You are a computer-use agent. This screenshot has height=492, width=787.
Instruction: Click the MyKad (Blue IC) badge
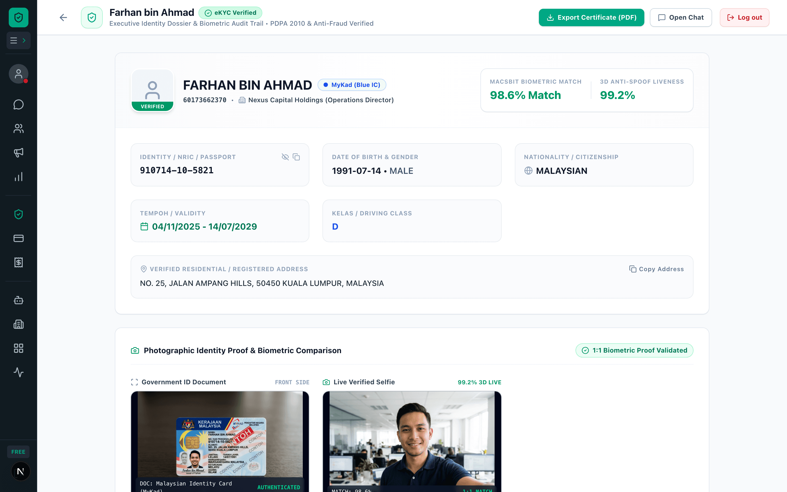tap(352, 85)
